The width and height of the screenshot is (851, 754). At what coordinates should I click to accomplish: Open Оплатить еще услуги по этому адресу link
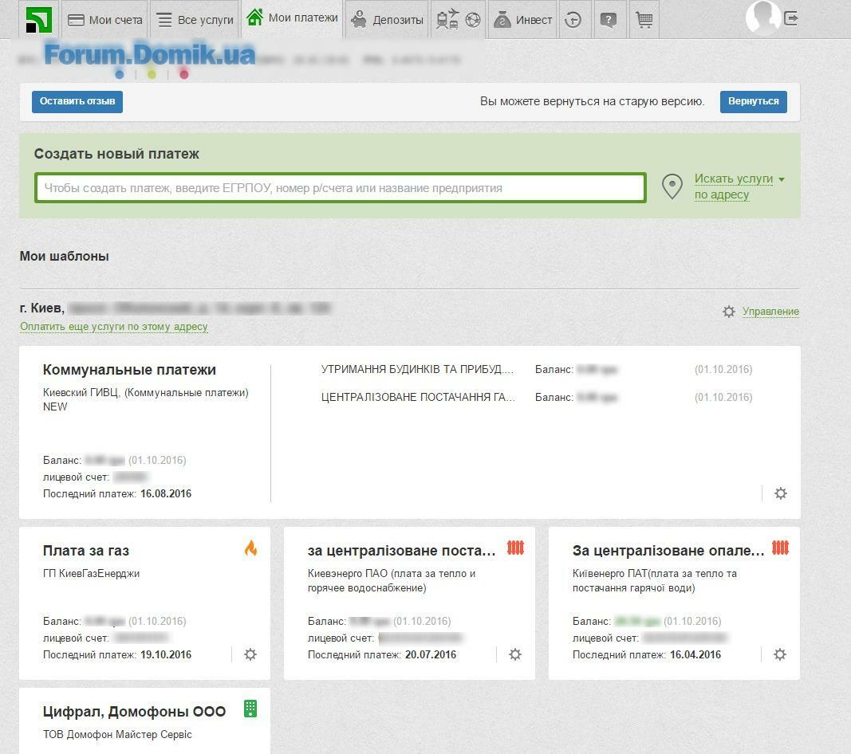[114, 327]
